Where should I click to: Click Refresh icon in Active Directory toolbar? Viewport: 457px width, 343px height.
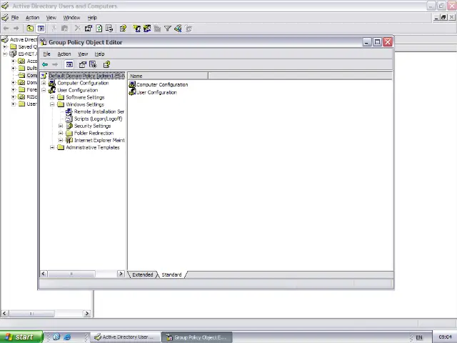tap(99, 29)
